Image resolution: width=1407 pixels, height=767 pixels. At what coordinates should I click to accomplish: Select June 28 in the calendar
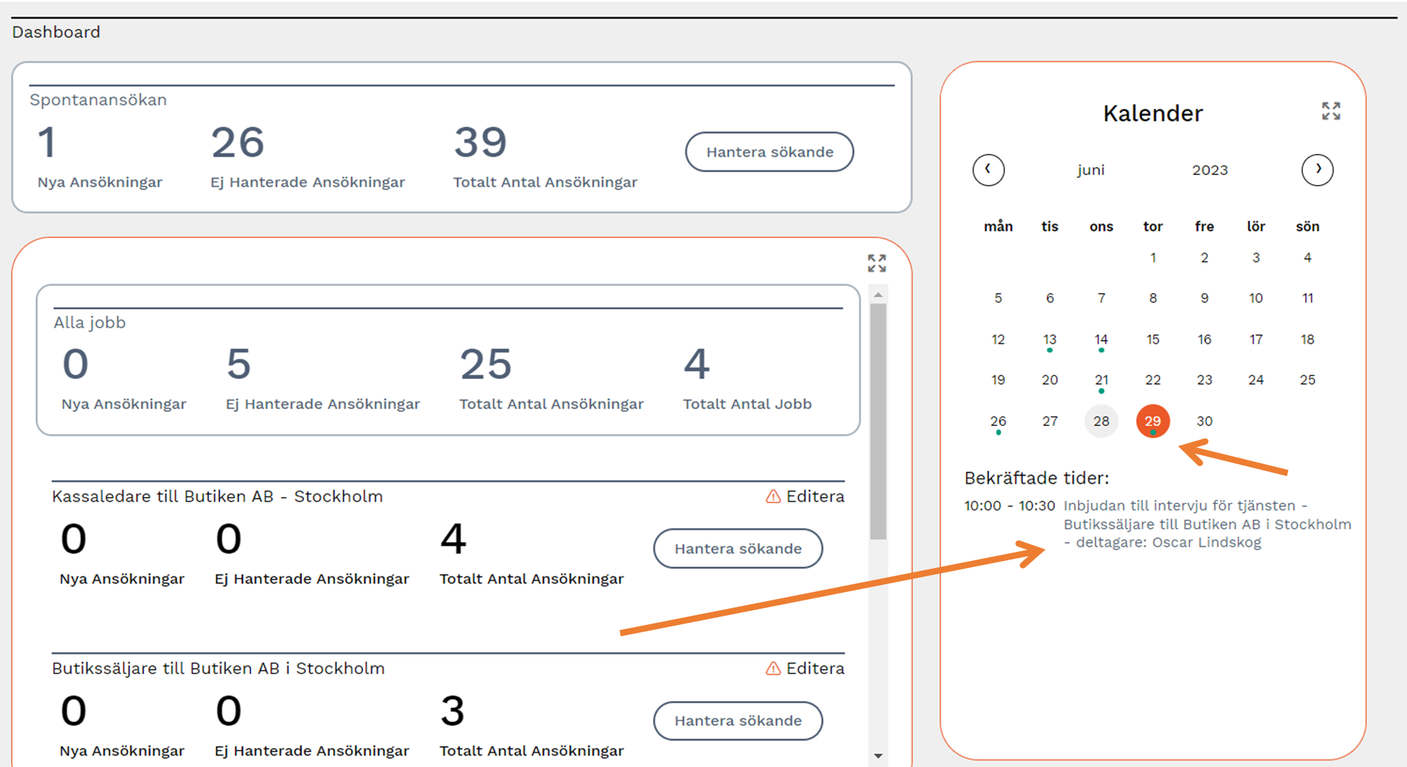coord(1101,421)
